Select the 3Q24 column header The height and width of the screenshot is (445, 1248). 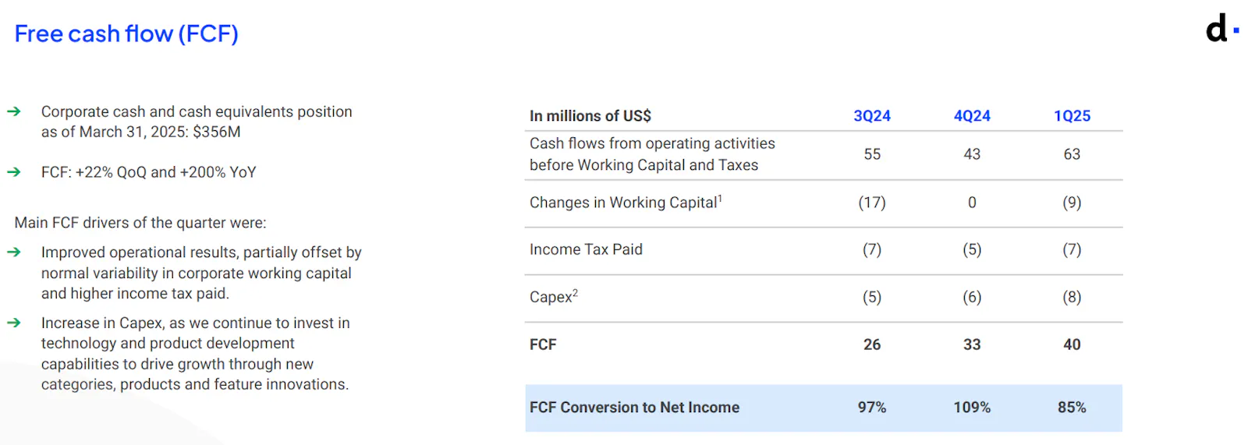pyautogui.click(x=872, y=115)
